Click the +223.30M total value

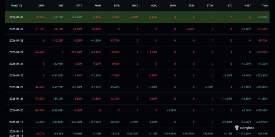(x=262, y=76)
